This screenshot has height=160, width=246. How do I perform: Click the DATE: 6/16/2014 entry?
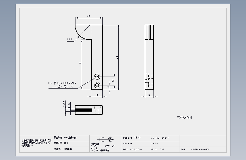pos(133,149)
